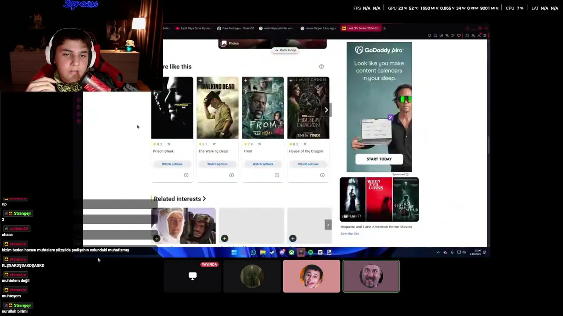The image size is (563, 316).
Task: Click Watch options under The Walking Dead
Action: pos(217,164)
